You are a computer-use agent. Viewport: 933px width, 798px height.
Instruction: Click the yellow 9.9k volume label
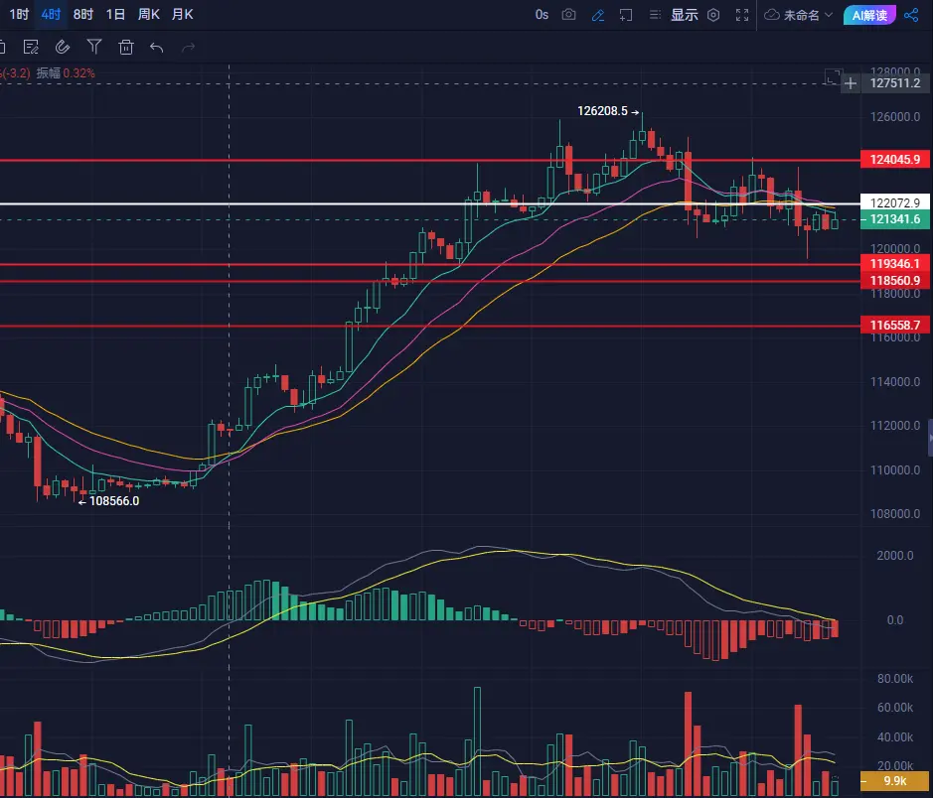pyautogui.click(x=895, y=781)
